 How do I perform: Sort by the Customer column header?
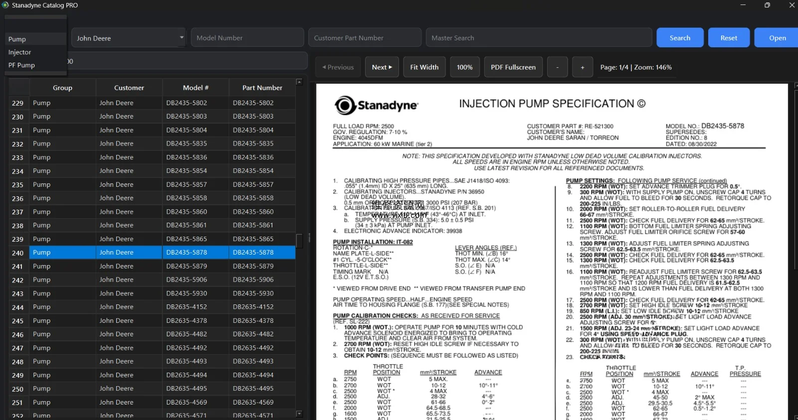(x=129, y=88)
